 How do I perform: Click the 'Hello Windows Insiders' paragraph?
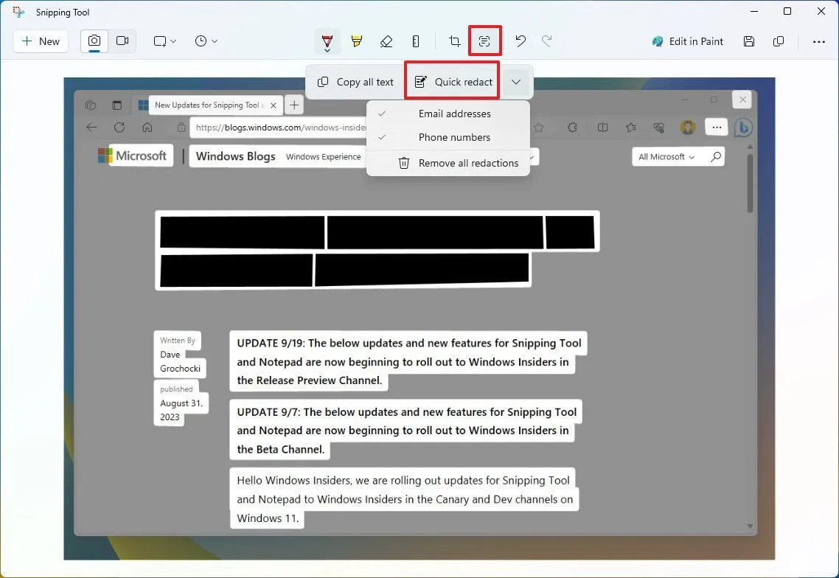pyautogui.click(x=405, y=499)
